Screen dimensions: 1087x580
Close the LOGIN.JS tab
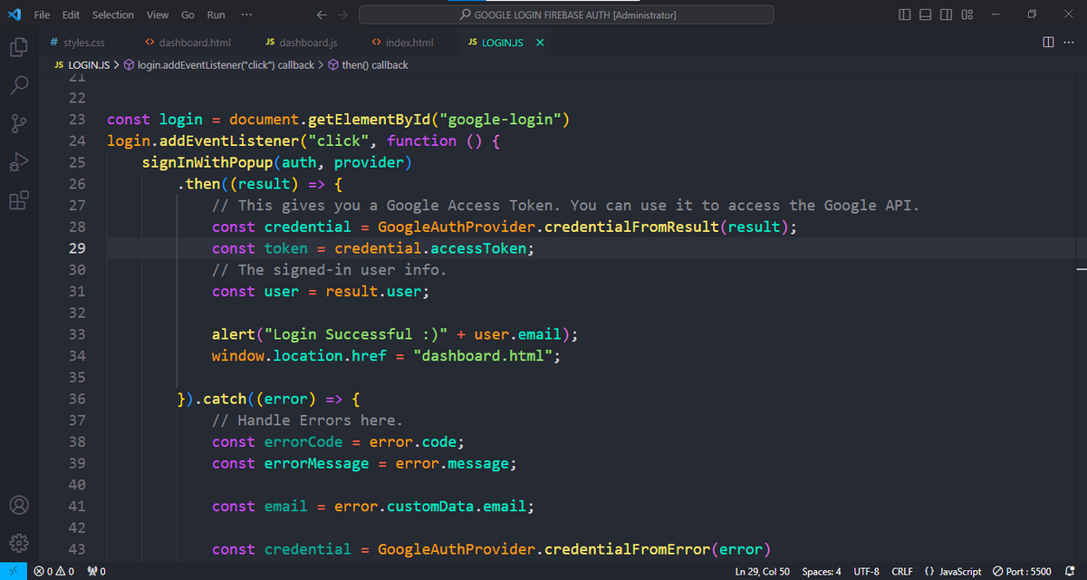tap(541, 43)
